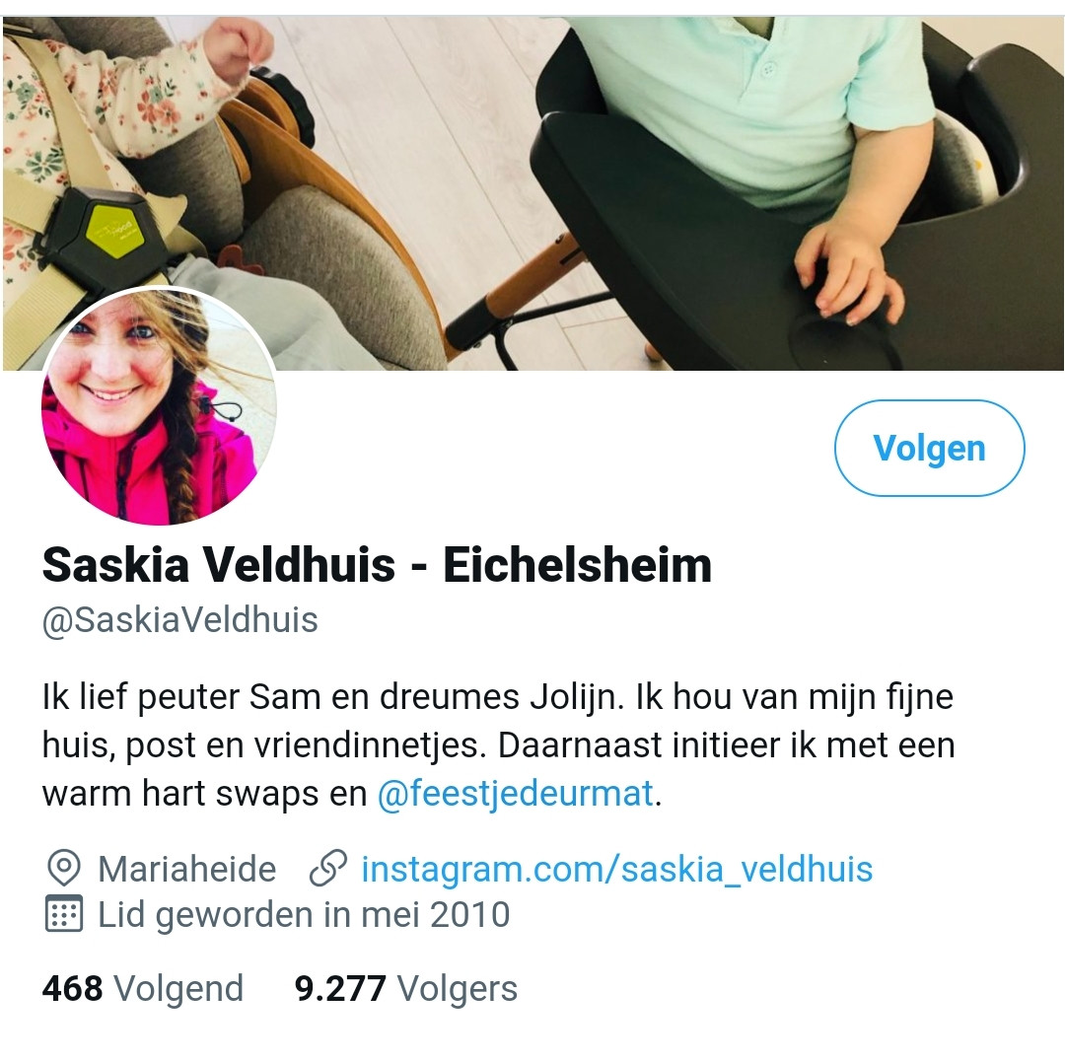Click the @SaskiaVeldhuis handle
1065x1062 pixels.
(180, 620)
